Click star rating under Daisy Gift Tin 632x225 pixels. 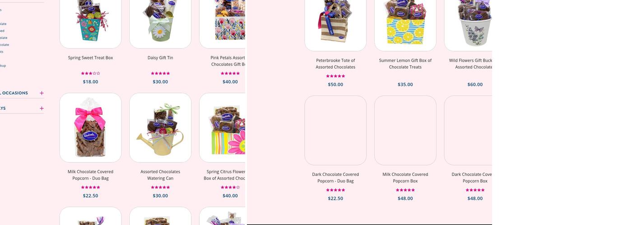160,73
